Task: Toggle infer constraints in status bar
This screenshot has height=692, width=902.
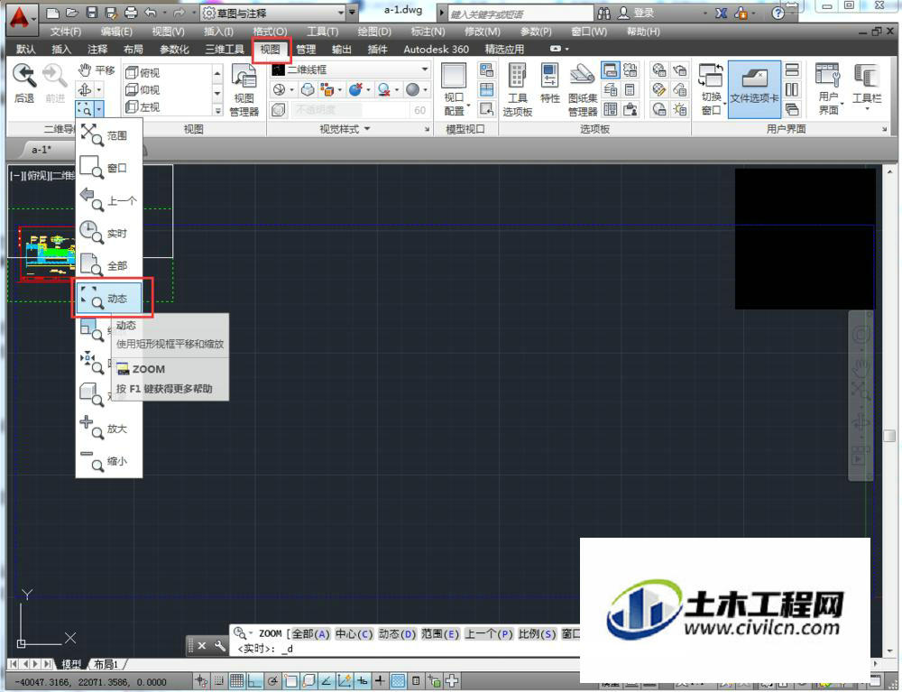Action: click(201, 681)
